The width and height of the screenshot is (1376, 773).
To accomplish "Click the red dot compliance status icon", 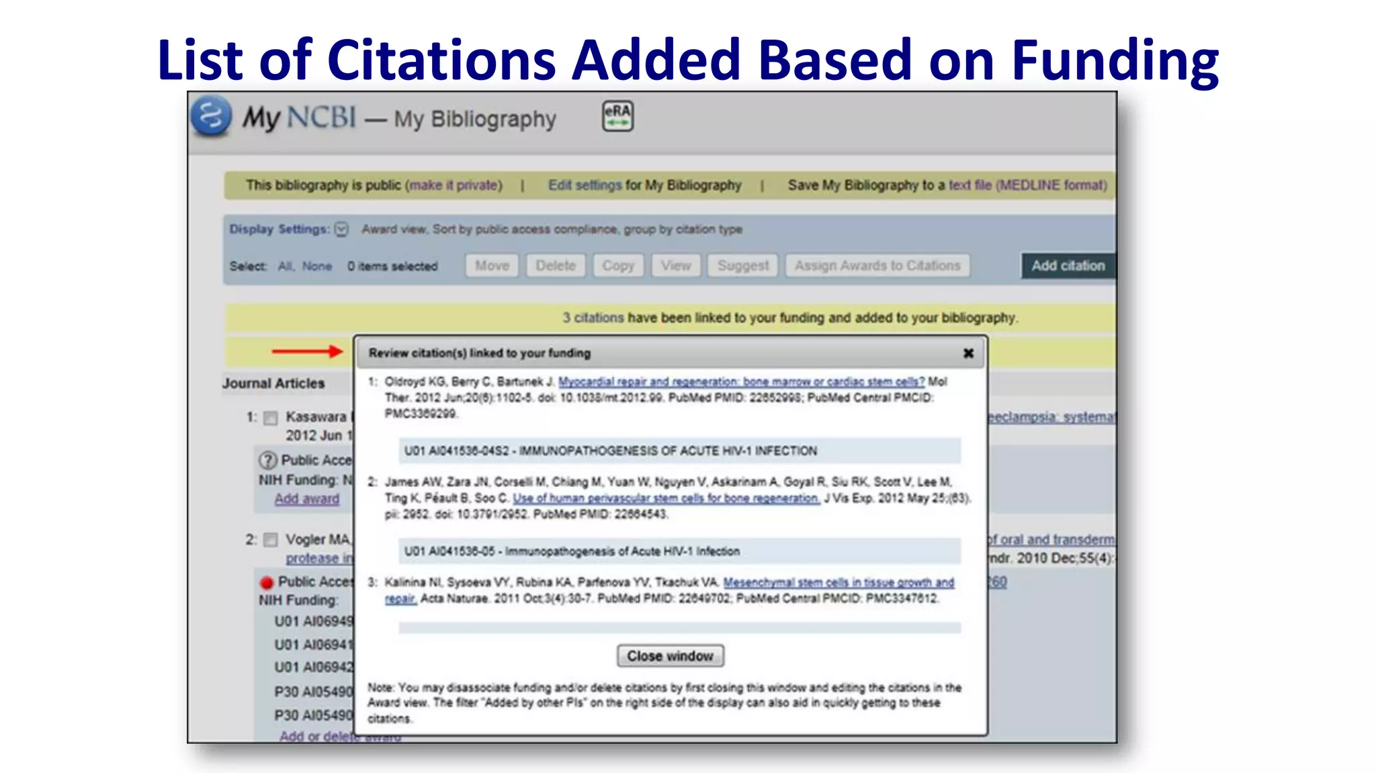I will click(x=267, y=582).
